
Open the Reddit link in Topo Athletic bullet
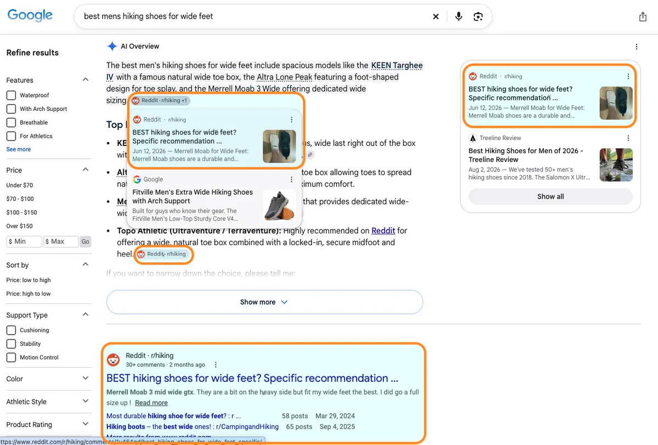click(x=383, y=230)
